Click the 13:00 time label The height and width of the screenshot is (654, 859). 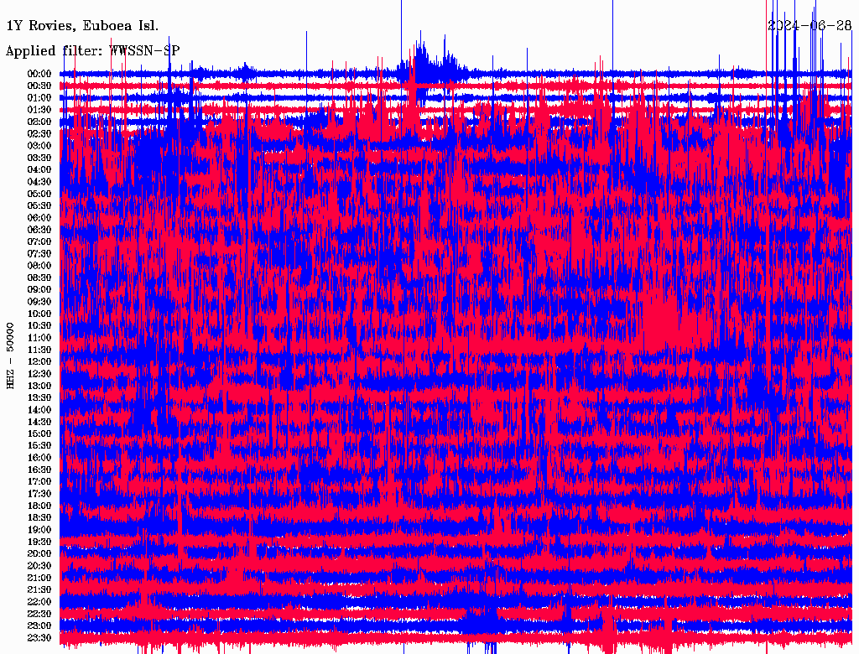click(39, 386)
